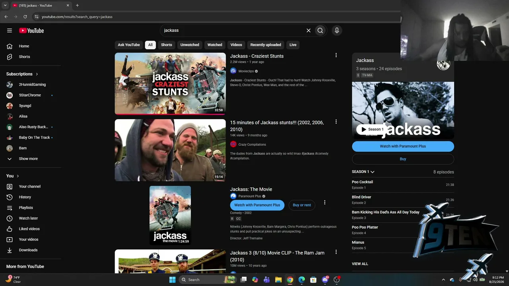The height and width of the screenshot is (286, 509).
Task: Open Microsoft Store from the taskbar
Action: pyautogui.click(x=313, y=280)
